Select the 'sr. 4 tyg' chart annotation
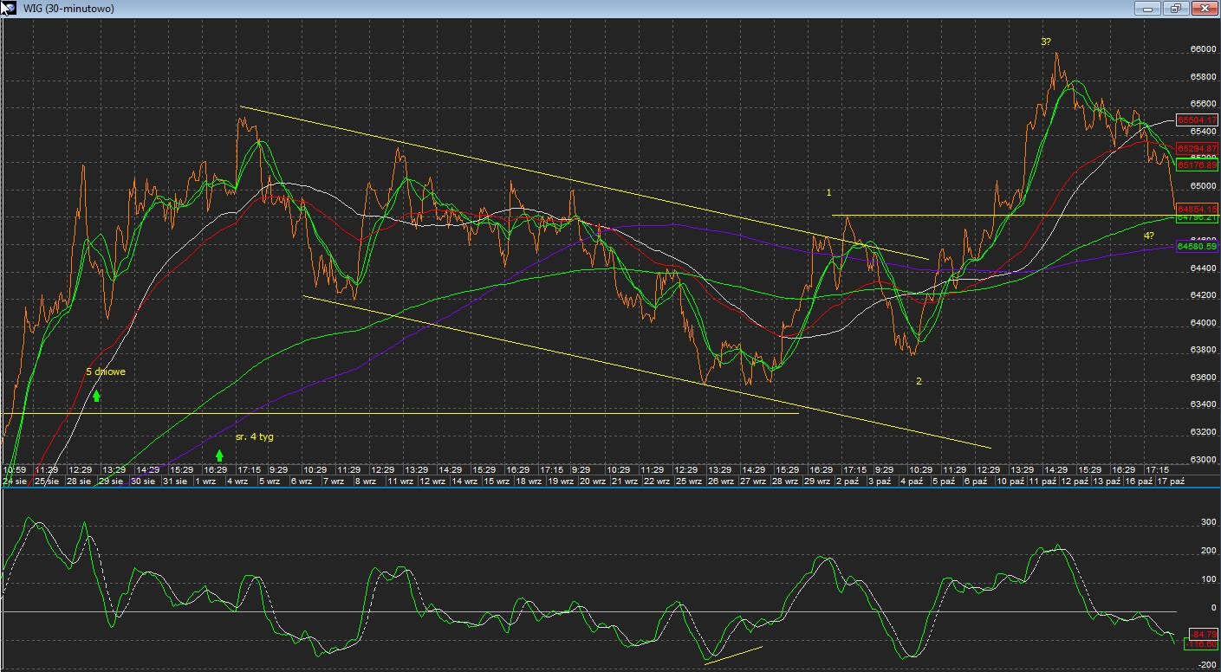The image size is (1221, 672). tap(254, 436)
